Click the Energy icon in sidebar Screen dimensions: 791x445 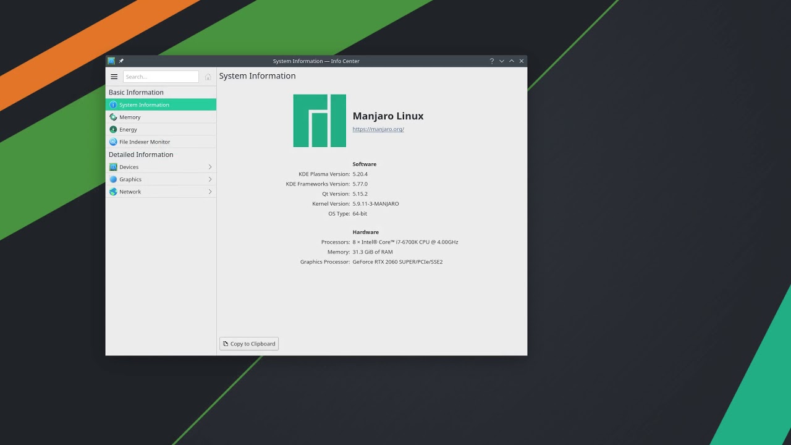coord(113,129)
